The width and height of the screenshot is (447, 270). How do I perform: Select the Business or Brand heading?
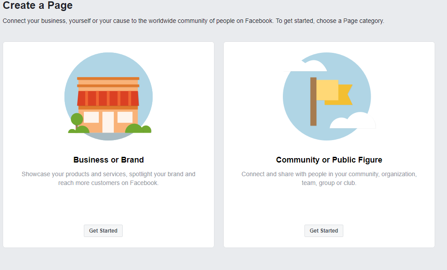109,159
